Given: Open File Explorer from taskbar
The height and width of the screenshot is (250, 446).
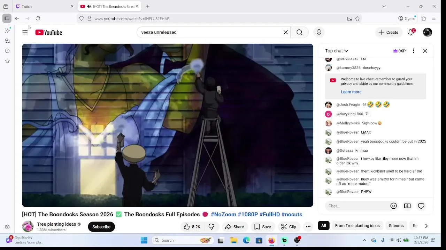Looking at the screenshot, I should (234, 240).
